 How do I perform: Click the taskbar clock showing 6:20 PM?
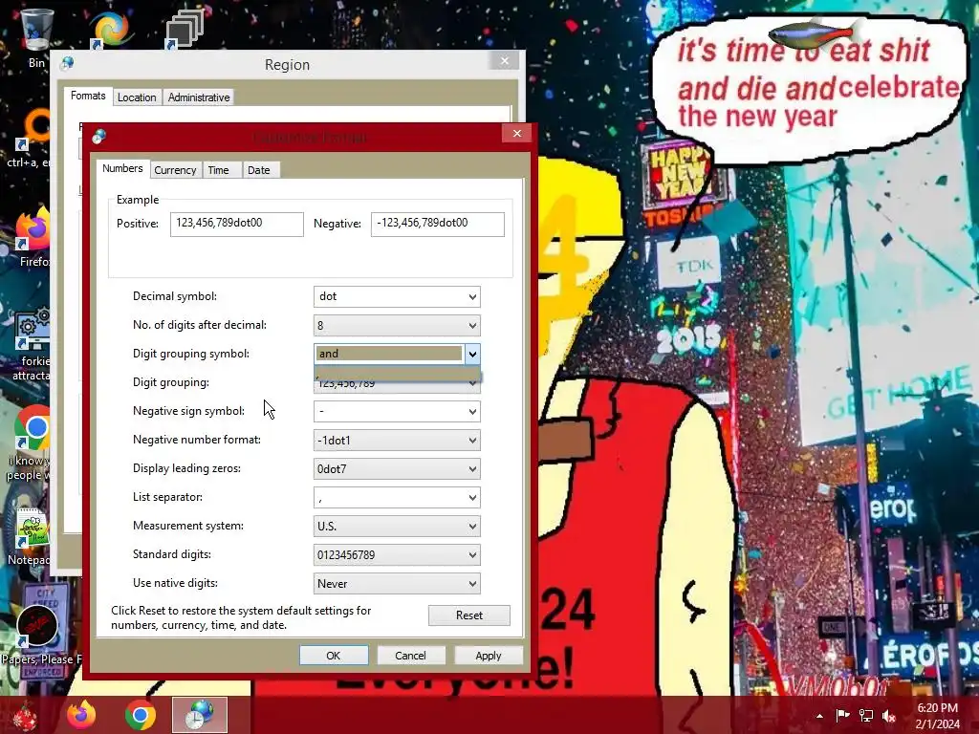tap(937, 716)
